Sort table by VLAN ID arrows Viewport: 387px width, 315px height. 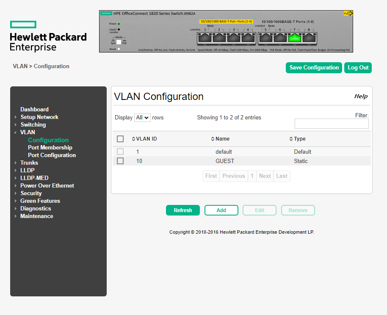(x=133, y=139)
